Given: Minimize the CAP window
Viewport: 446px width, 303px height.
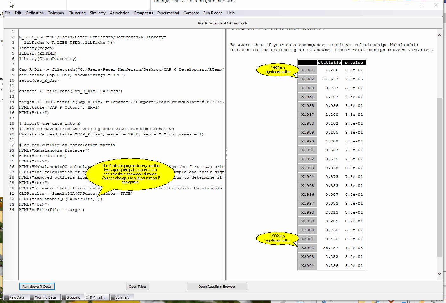Looking at the screenshot, I should (x=407, y=5).
